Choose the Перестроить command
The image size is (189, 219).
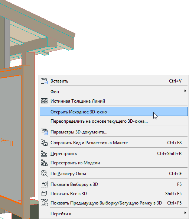114,154
